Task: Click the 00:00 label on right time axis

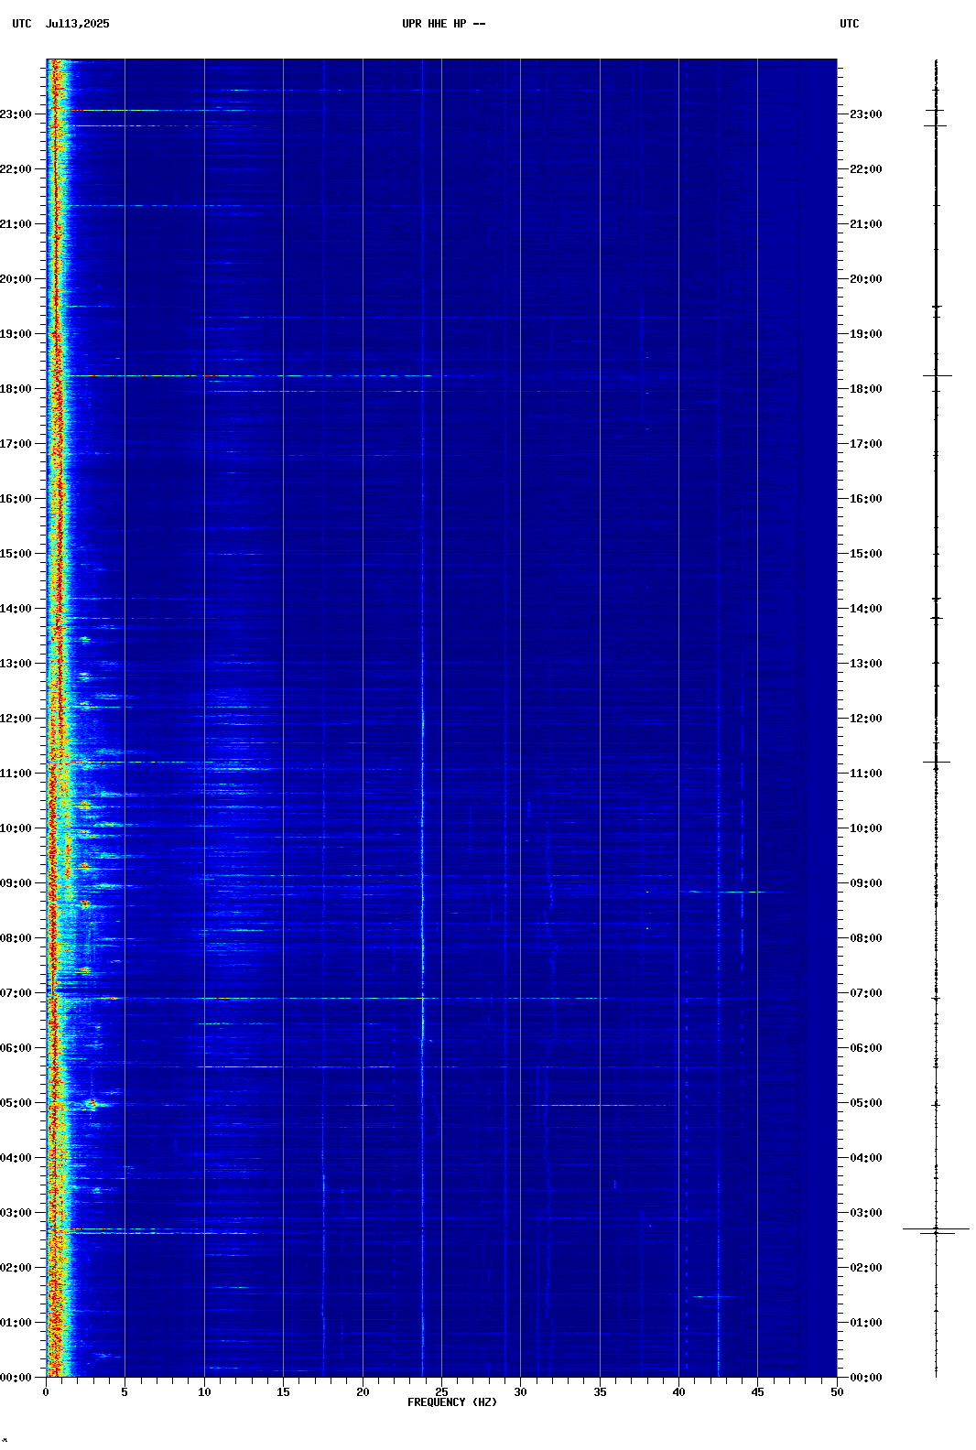Action: (x=866, y=1378)
